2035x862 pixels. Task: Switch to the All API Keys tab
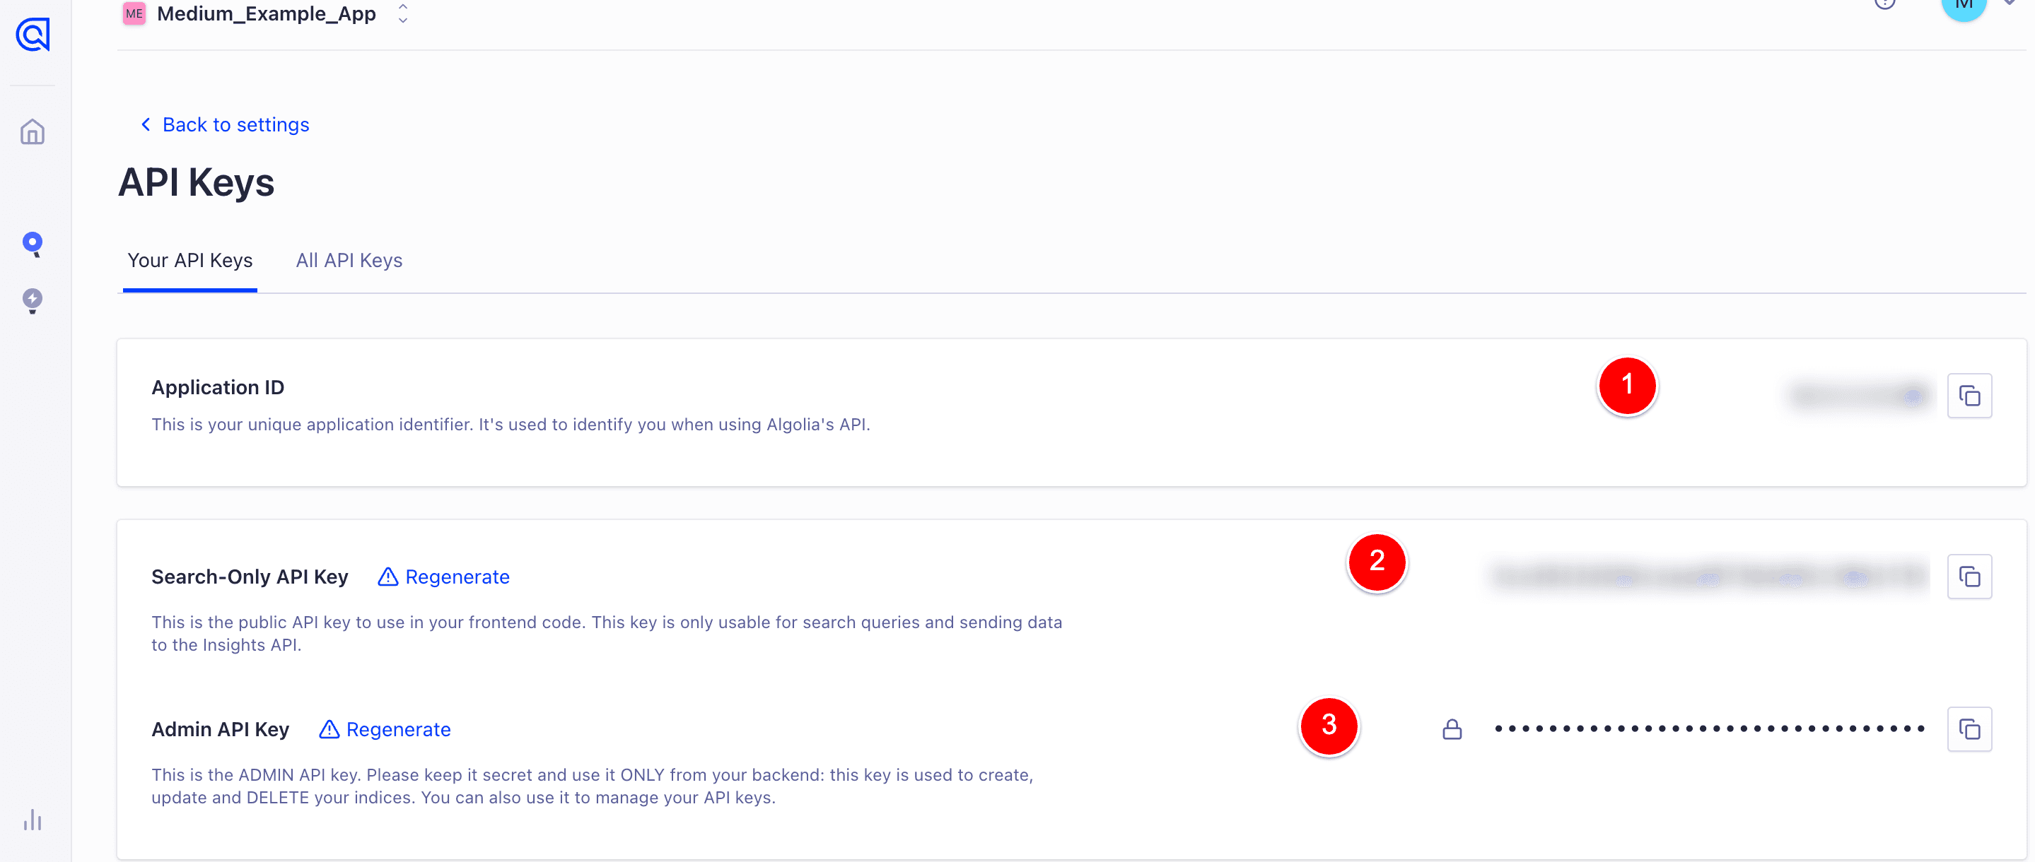[349, 261]
